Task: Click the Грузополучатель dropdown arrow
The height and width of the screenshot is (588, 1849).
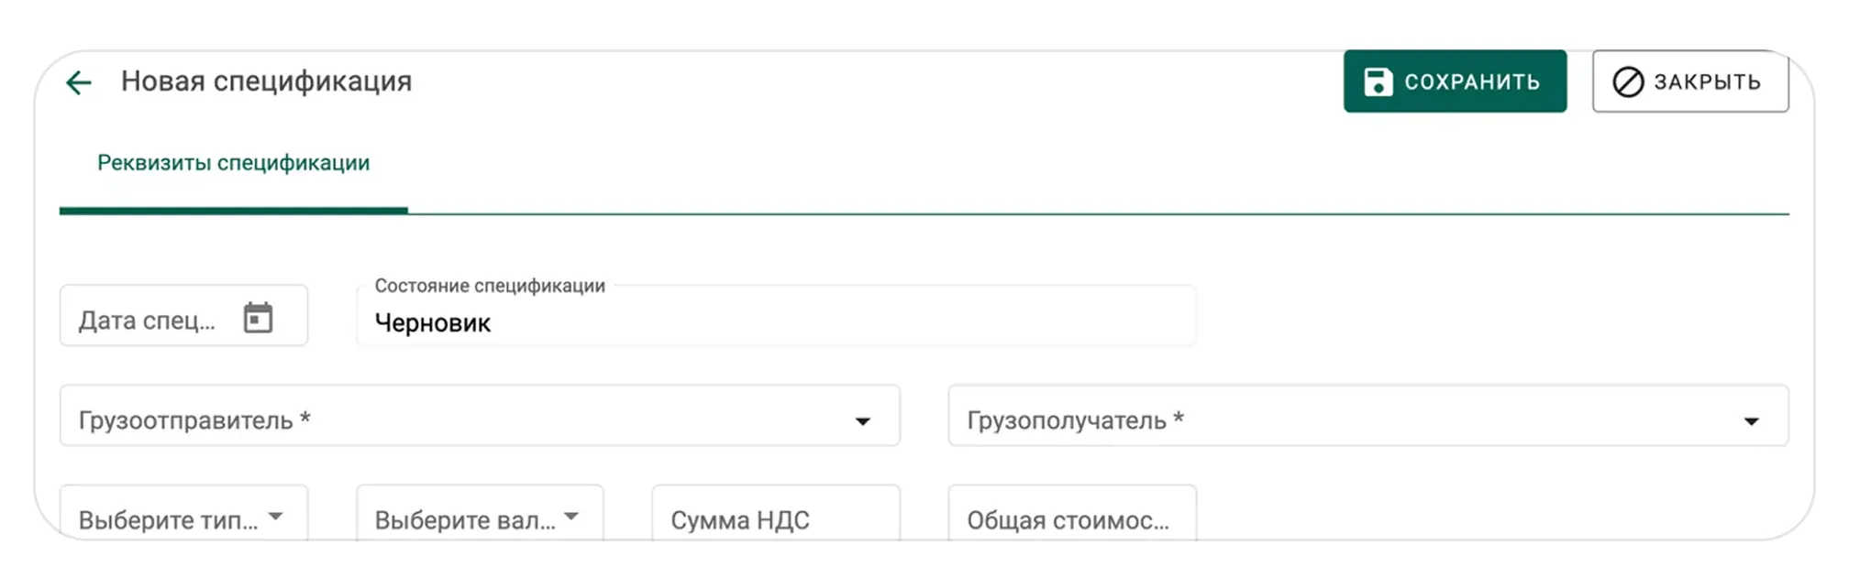Action: [x=1751, y=421]
